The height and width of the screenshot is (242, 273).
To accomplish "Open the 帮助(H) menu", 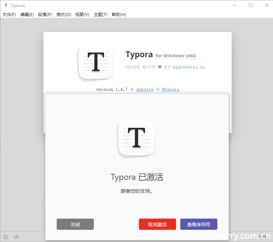I will click(119, 15).
